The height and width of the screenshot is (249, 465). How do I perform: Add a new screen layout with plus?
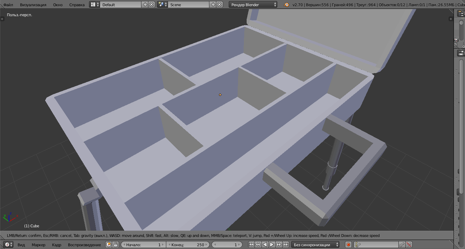(145, 4)
